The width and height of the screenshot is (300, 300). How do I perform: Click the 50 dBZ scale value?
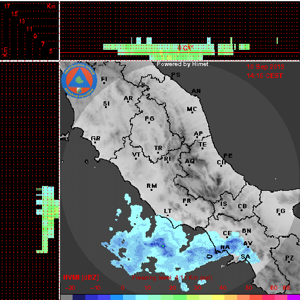(x=248, y=288)
